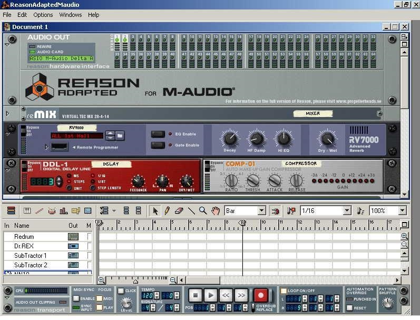
Task: Open the lane selection dropdown arrow
Action: pyautogui.click(x=114, y=211)
